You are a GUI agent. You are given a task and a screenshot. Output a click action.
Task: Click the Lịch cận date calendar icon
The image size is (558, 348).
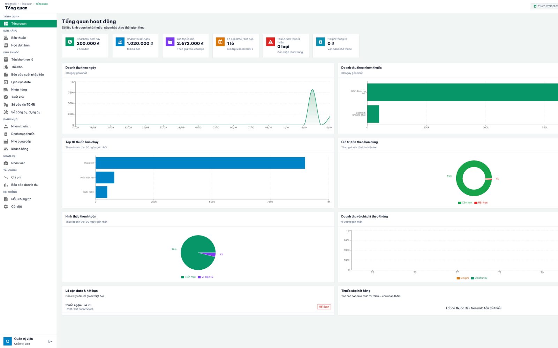(x=6, y=82)
